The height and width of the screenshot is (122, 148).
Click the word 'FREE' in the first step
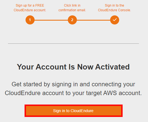coord(40,5)
